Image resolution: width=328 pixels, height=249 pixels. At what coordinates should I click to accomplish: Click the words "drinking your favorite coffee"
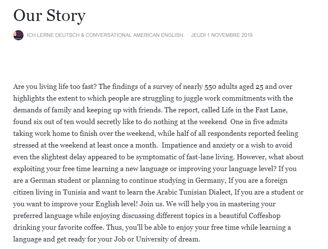(x=60, y=228)
